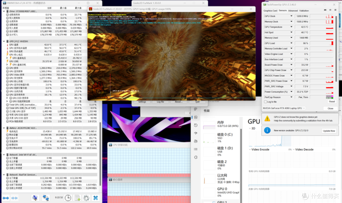Select 磁盘 1 (D:) USB performance item
Viewport: 342px width, 203px height.
tap(221, 151)
